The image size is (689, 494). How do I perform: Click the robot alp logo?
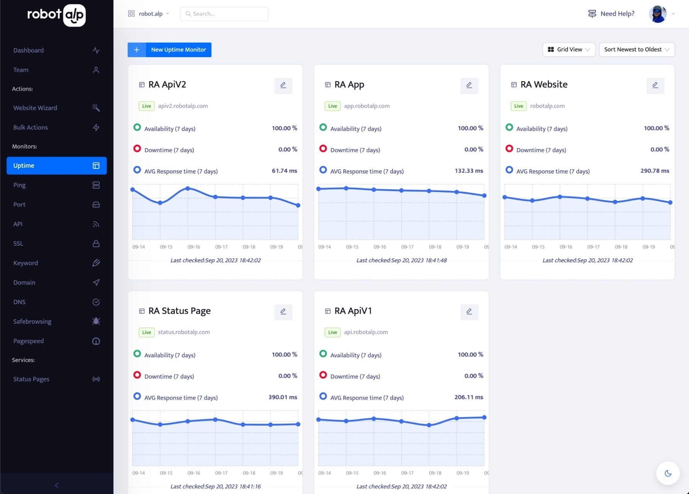coord(57,15)
